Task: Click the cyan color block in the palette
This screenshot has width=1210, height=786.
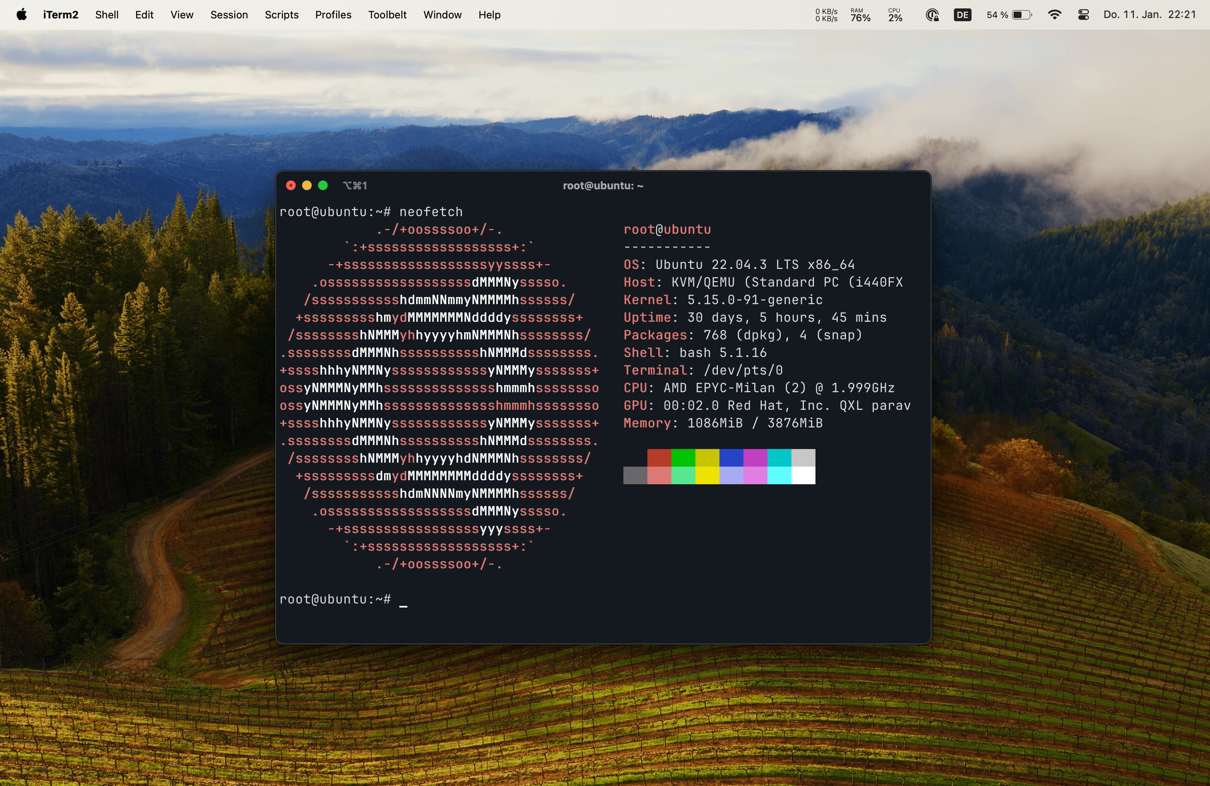Action: 779,457
